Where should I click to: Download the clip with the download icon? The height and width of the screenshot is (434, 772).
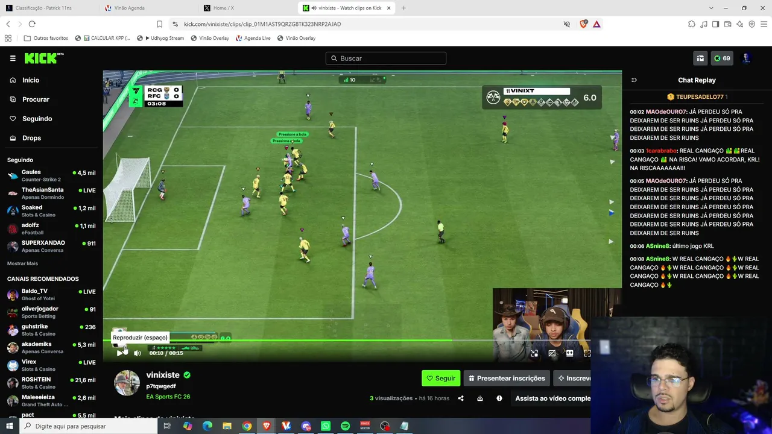coord(480,398)
